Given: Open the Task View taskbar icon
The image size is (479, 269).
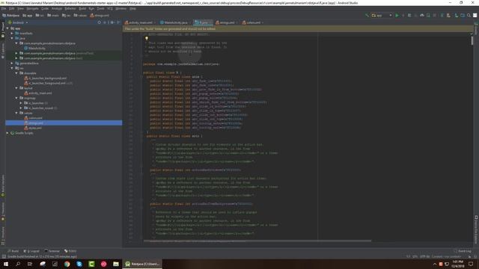Looking at the screenshot, I should tap(30, 264).
